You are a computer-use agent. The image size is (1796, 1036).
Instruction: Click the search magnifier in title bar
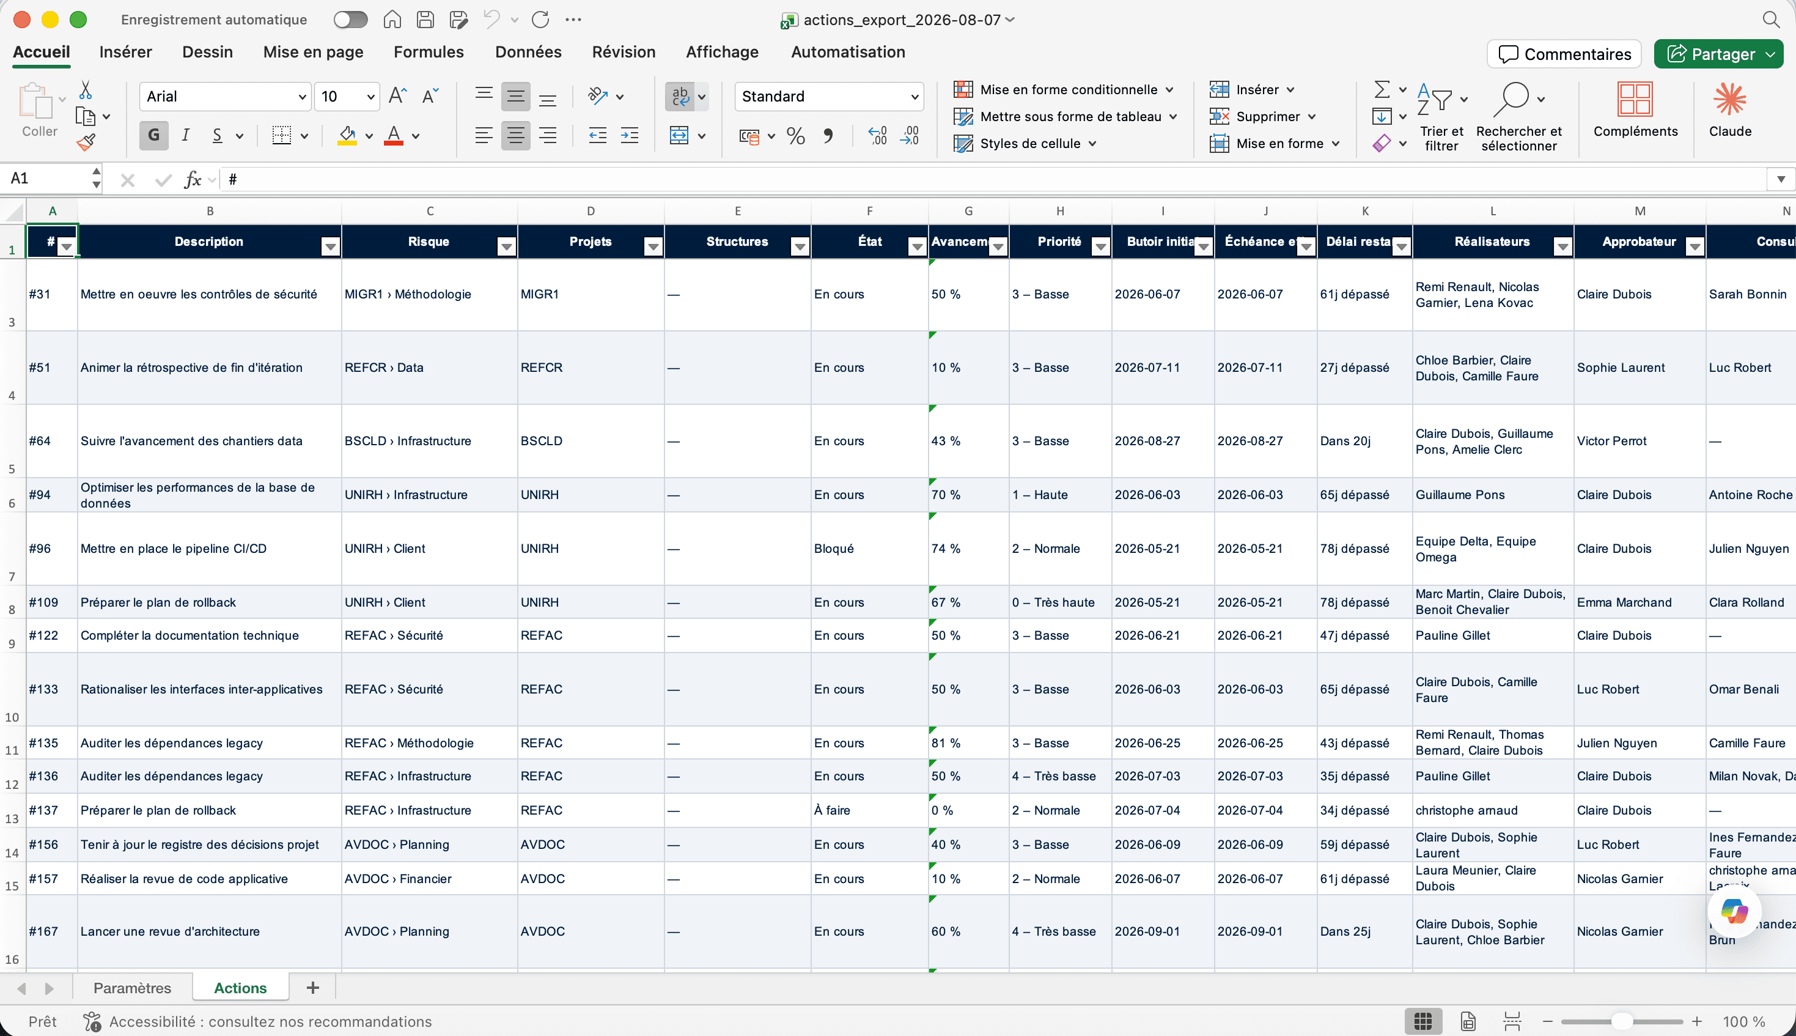(x=1771, y=19)
